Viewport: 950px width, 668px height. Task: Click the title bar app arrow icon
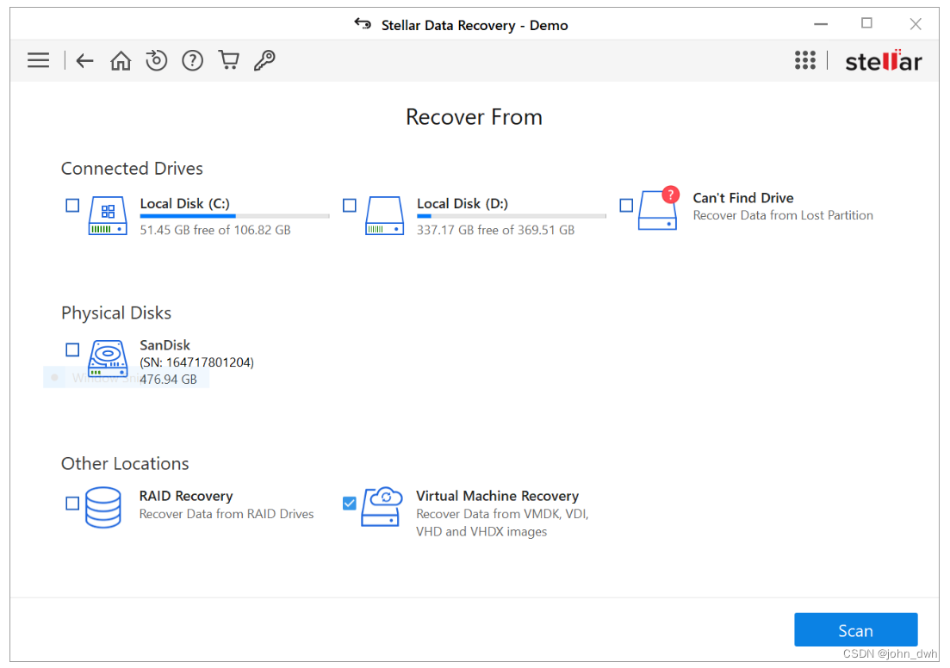click(363, 23)
